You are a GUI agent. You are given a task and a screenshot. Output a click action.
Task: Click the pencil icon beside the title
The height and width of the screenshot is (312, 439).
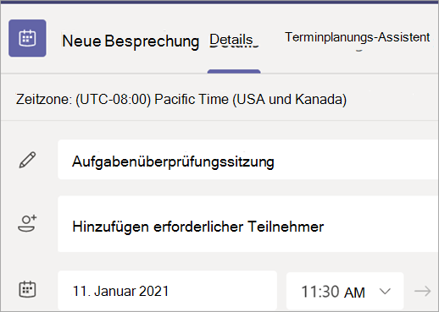pyautogui.click(x=27, y=160)
